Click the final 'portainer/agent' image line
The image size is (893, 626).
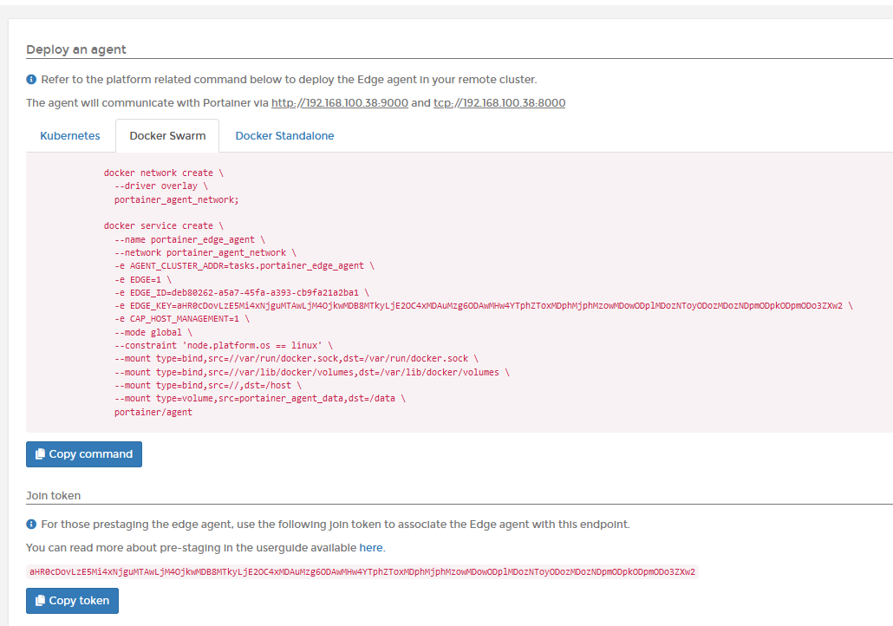pyautogui.click(x=153, y=412)
